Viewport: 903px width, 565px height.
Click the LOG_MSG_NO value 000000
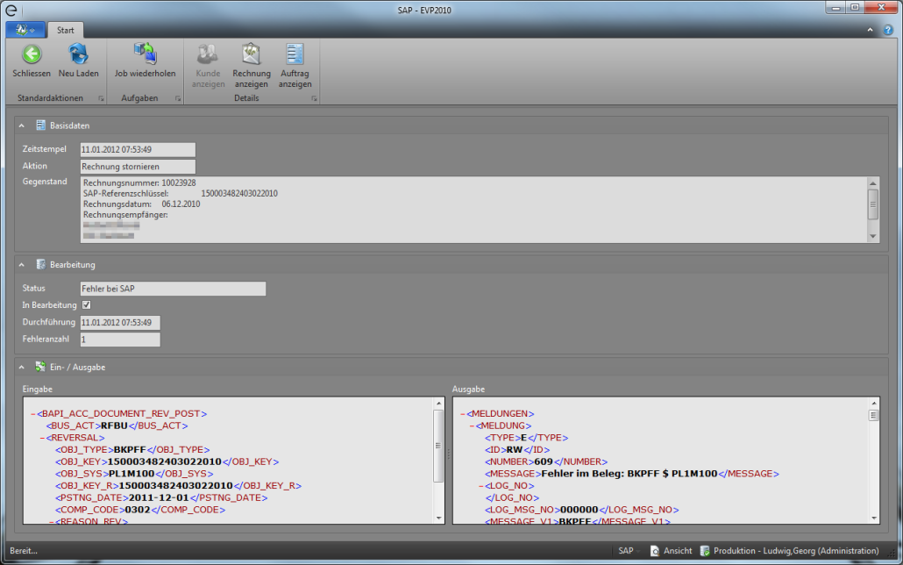tap(579, 510)
